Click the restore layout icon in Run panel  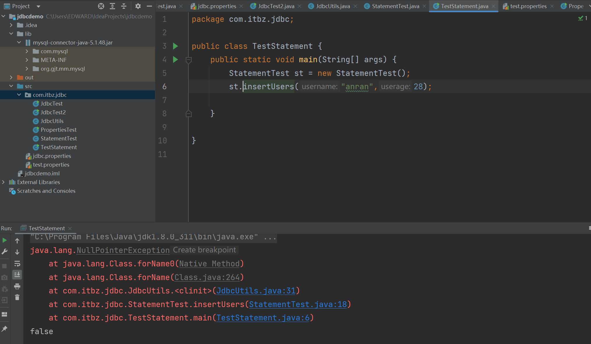click(4, 314)
